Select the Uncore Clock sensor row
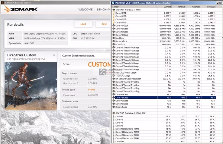The height and width of the screenshot is (144, 223). coord(164,41)
